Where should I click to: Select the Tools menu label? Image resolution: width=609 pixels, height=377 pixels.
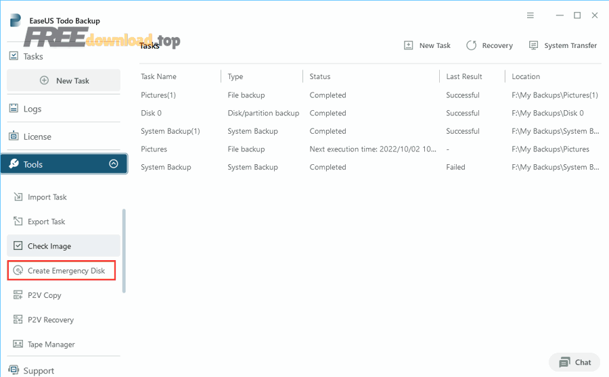pos(33,164)
